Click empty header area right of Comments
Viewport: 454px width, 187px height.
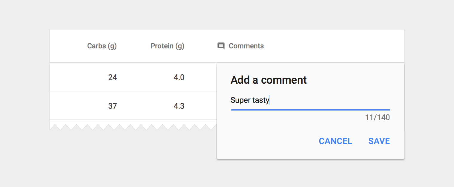335,46
